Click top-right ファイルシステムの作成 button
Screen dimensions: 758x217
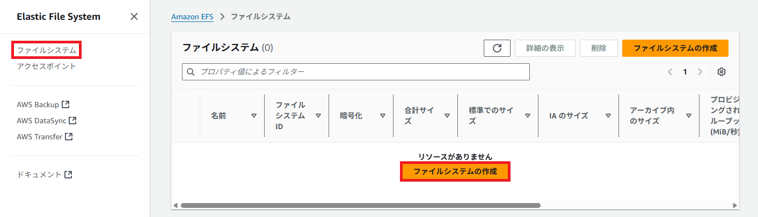click(675, 48)
